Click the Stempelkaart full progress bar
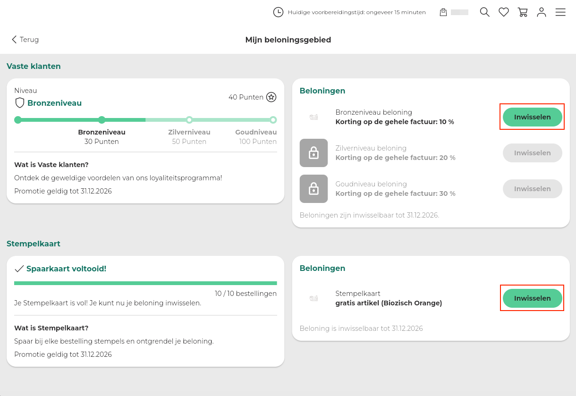This screenshot has width=576, height=396. point(145,283)
